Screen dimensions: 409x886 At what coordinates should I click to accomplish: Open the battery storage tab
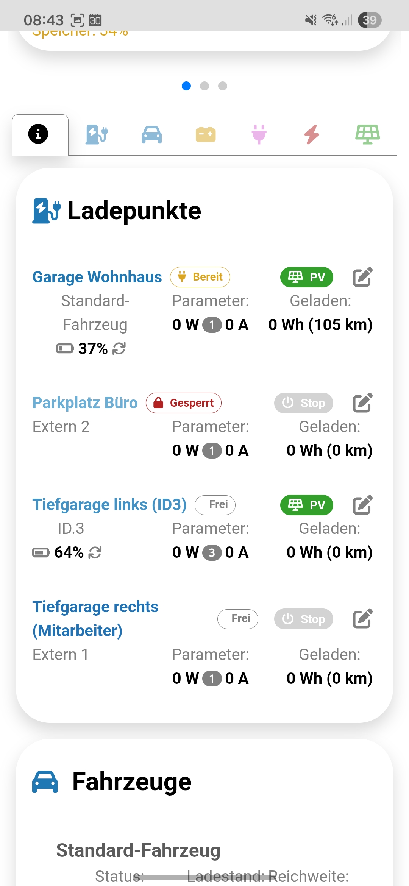tap(206, 134)
